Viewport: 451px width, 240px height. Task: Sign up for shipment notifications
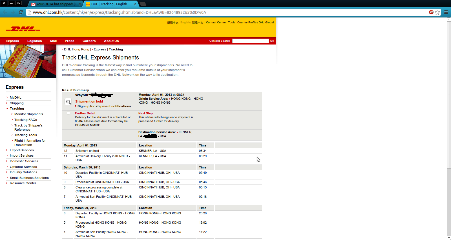[x=104, y=106]
